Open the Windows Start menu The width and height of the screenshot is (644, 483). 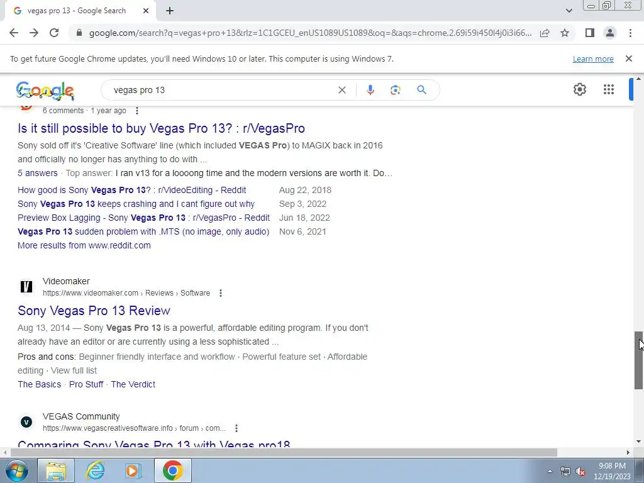(x=17, y=470)
